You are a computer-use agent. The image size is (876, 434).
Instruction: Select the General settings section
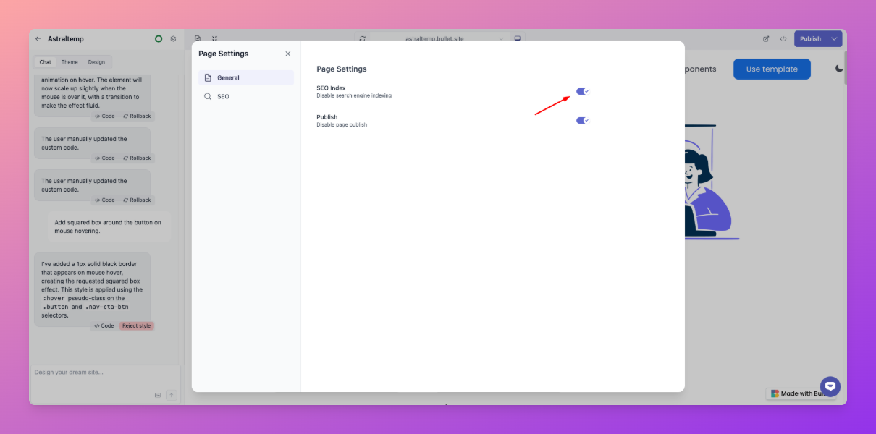coord(246,77)
